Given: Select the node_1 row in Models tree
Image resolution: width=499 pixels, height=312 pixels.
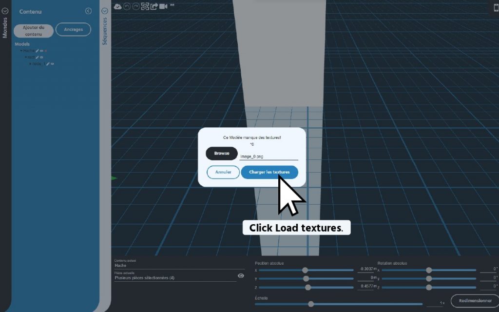Looking at the screenshot, I should 39,64.
